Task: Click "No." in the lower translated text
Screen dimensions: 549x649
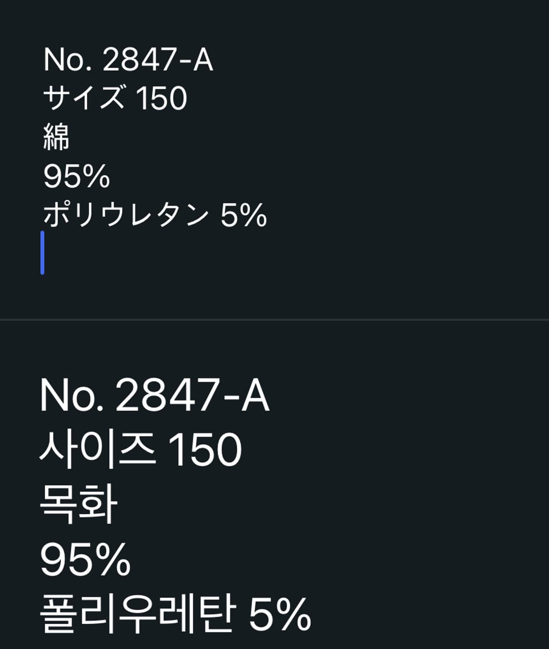Action: 71,395
